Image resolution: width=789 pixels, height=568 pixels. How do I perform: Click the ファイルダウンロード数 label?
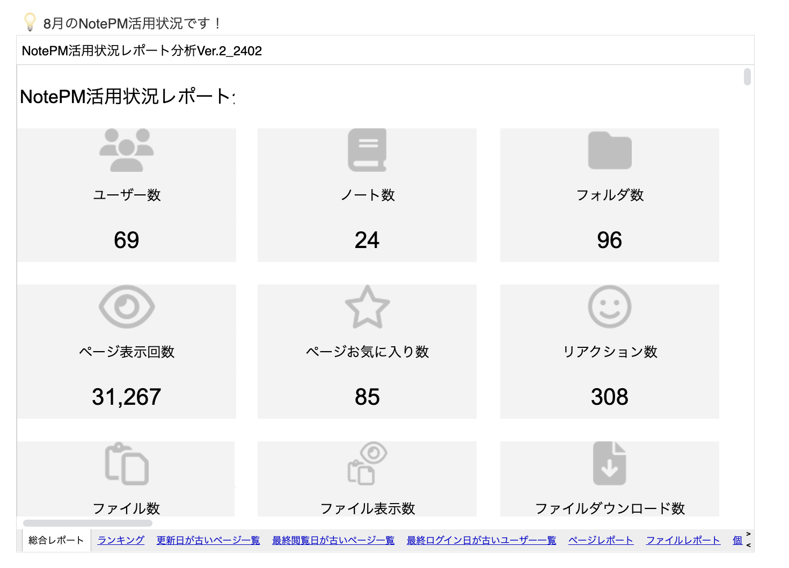610,508
